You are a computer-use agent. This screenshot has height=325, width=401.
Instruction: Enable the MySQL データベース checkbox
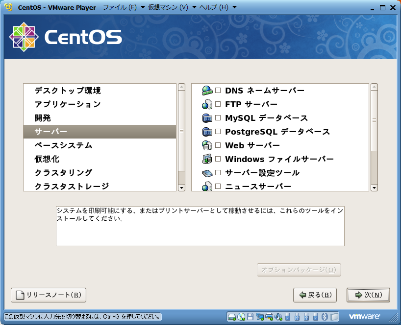tap(218, 118)
